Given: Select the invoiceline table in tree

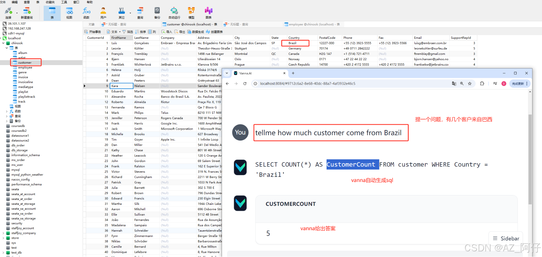Looking at the screenshot, I should point(25,82).
